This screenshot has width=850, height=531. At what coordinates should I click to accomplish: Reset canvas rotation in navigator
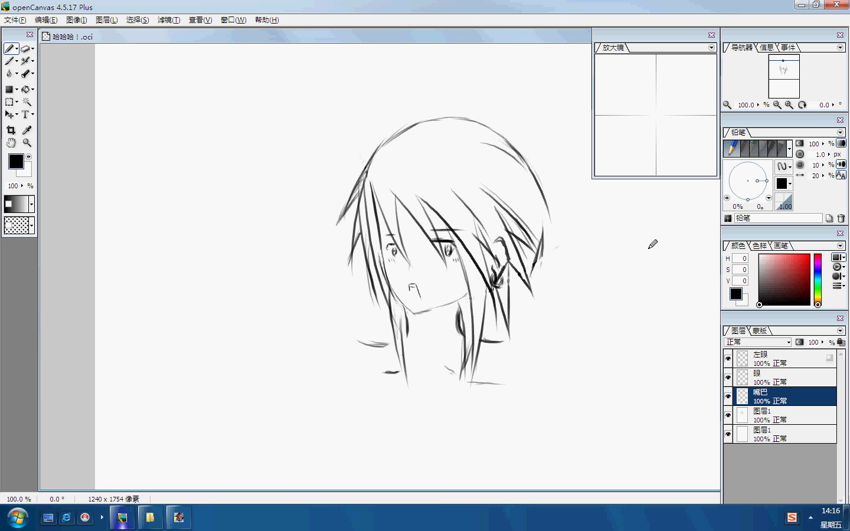tap(802, 105)
